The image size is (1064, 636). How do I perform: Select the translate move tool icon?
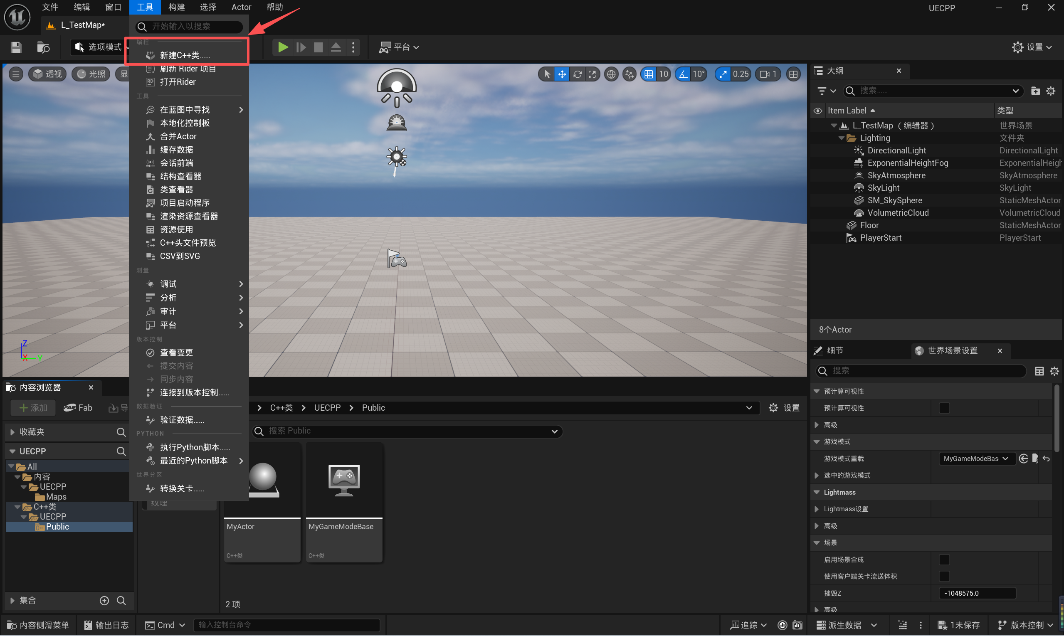point(562,74)
